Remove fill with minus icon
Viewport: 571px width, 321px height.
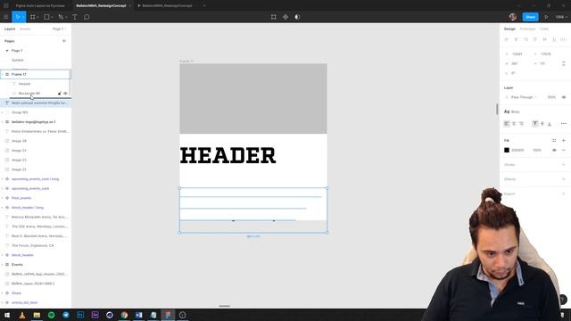pyautogui.click(x=564, y=150)
